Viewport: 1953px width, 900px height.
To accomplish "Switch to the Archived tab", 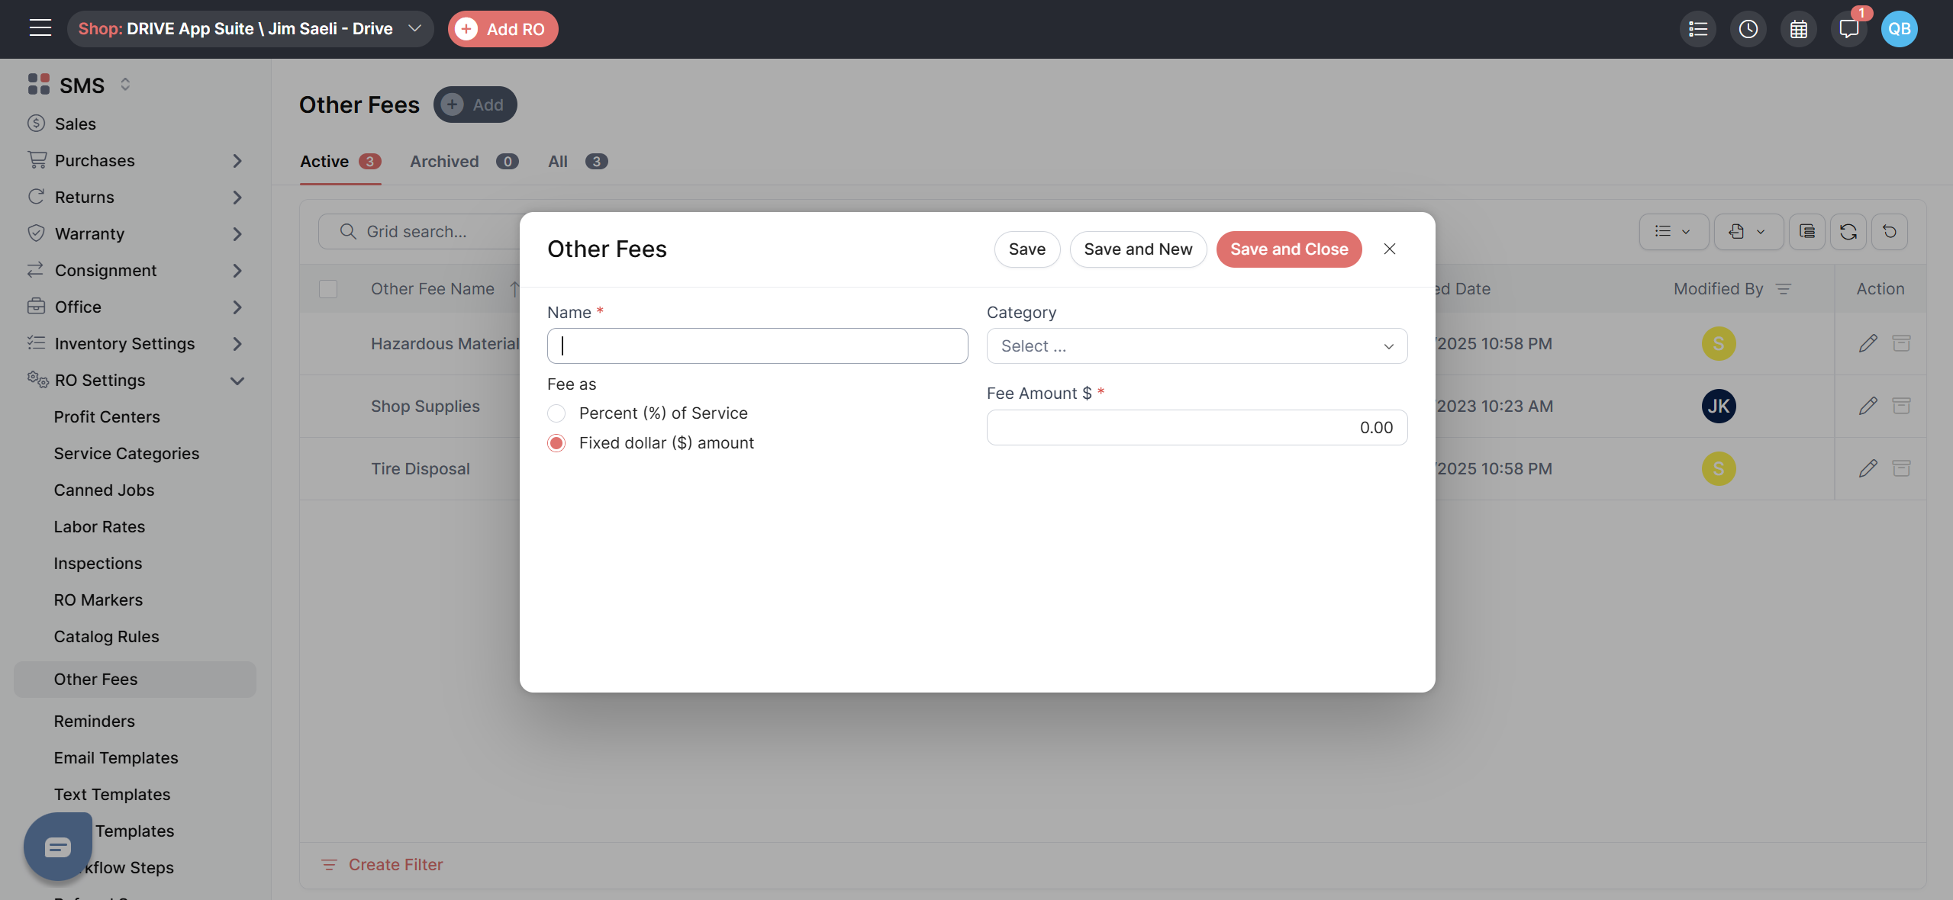I will click(444, 162).
